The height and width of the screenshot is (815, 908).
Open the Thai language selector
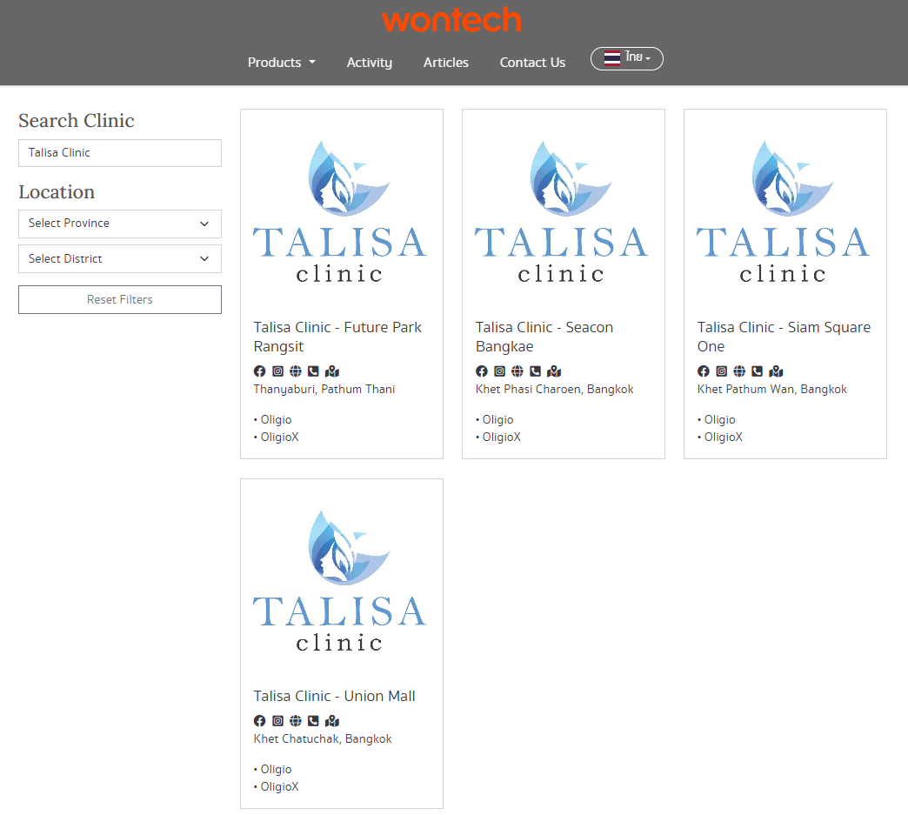click(626, 58)
